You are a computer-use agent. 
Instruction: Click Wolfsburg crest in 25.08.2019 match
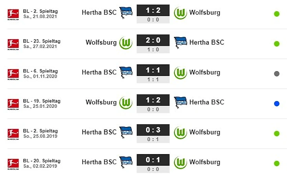pyautogui.click(x=180, y=132)
